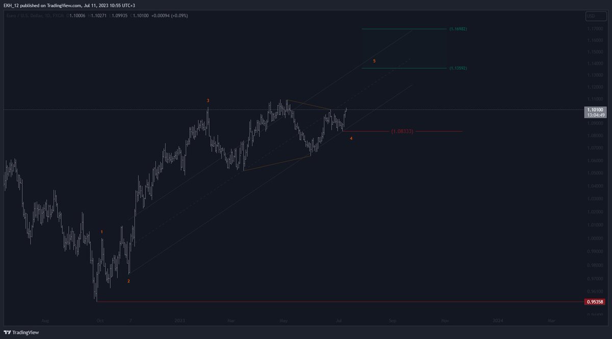Click the Oct date axis label
This screenshot has height=339, width=612.
coord(100,321)
